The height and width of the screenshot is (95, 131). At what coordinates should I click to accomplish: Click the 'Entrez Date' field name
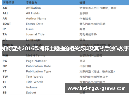(35, 24)
